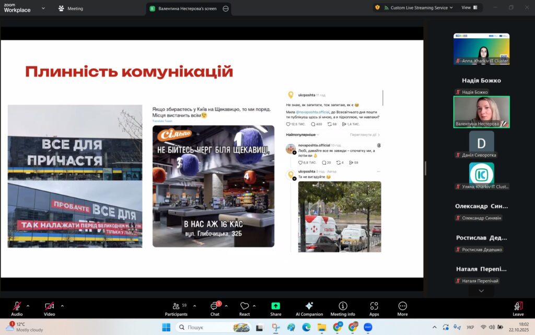Expand the Zoom Workplace dropdown chevron
This screenshot has width=535, height=335.
click(43, 8)
